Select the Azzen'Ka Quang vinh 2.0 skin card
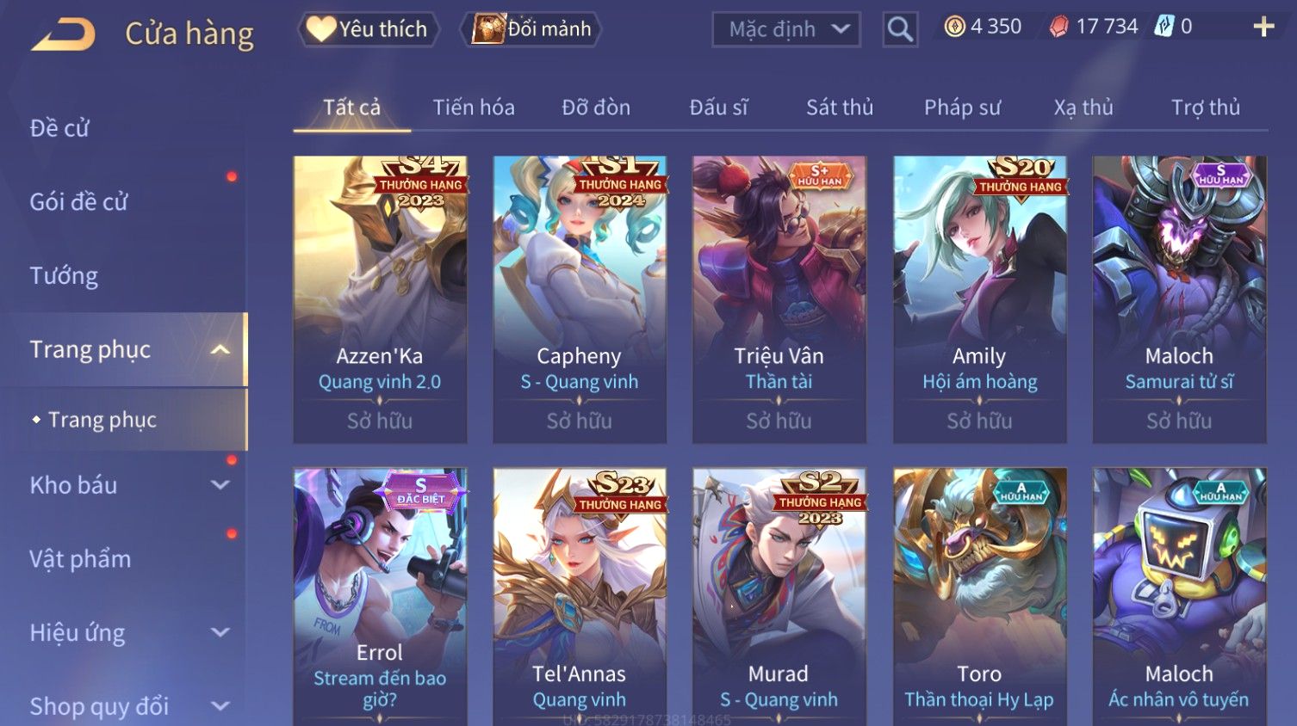This screenshot has height=726, width=1297. (380, 299)
